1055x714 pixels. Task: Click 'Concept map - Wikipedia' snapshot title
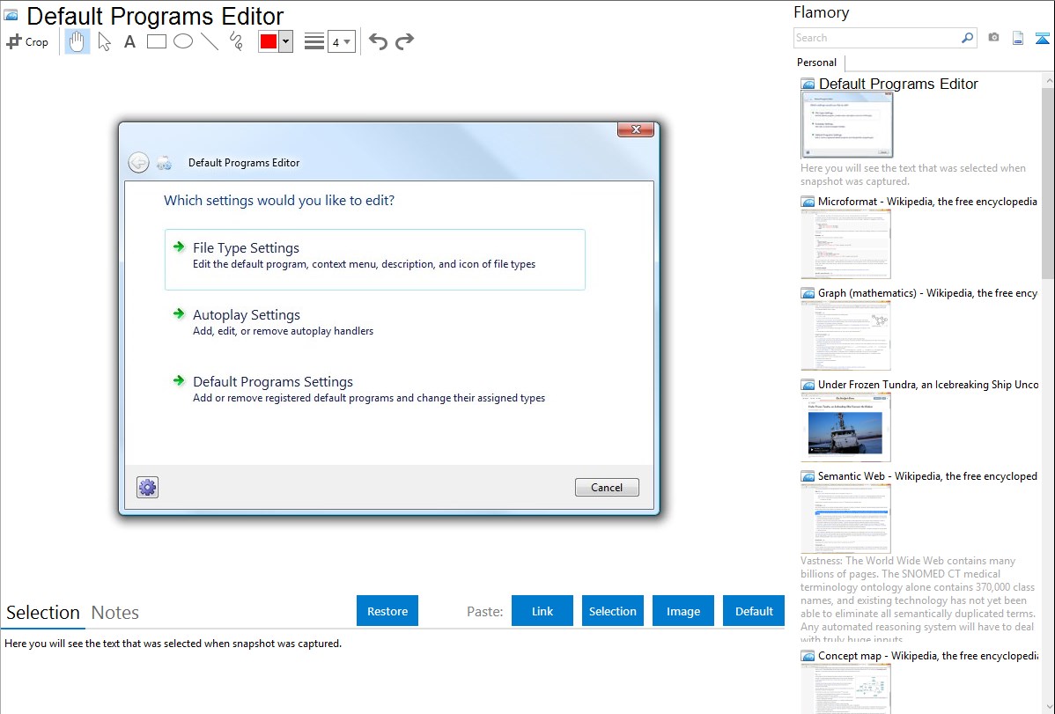click(x=928, y=655)
